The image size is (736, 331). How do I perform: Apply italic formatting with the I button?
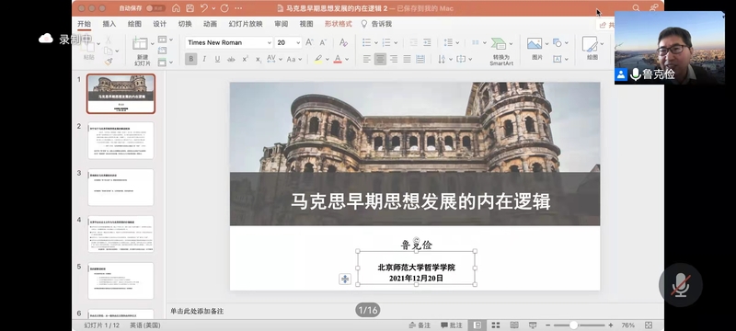tap(204, 59)
